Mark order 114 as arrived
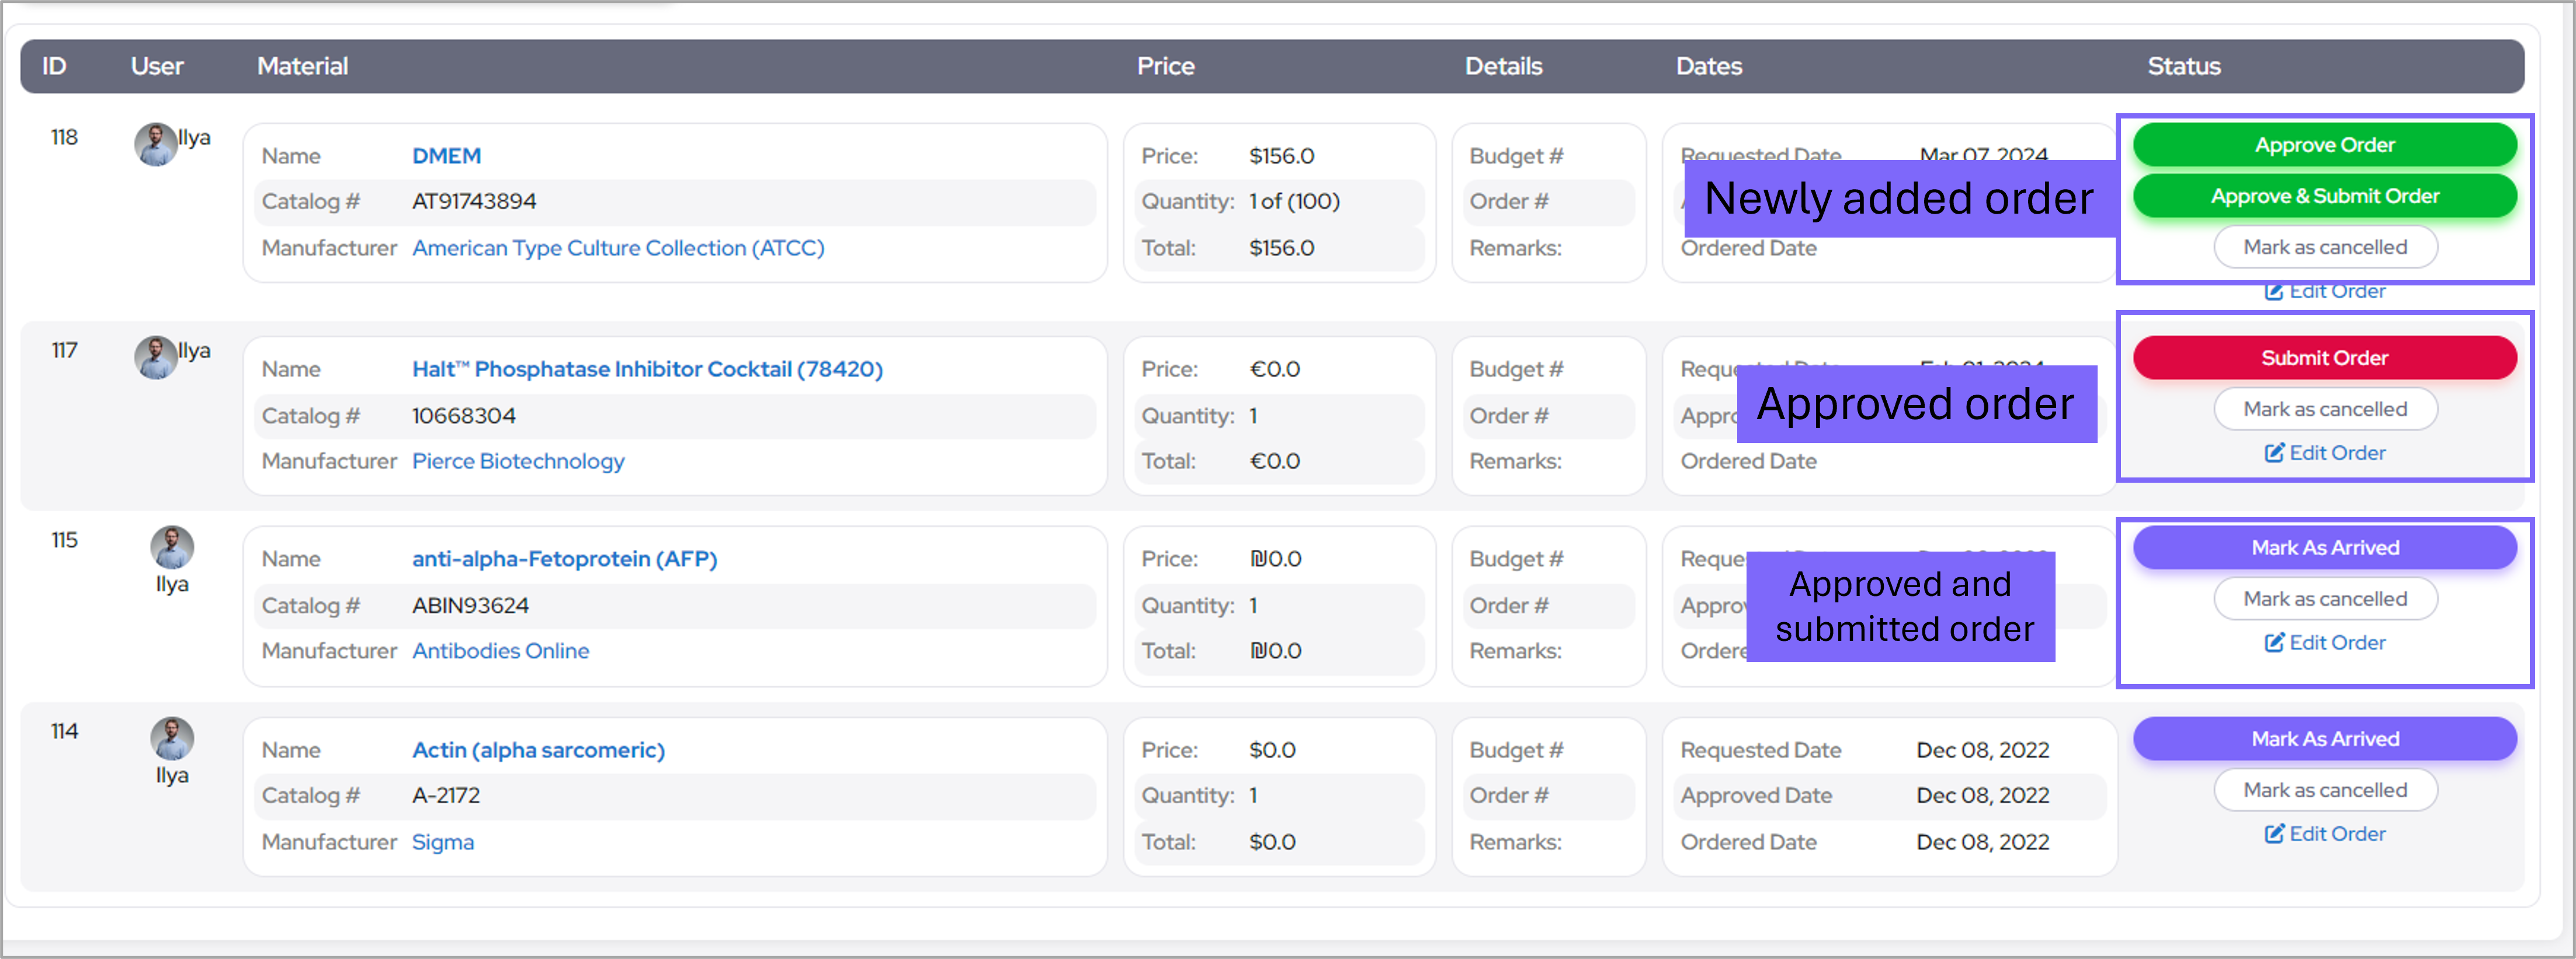The width and height of the screenshot is (2576, 959). coord(2324,738)
